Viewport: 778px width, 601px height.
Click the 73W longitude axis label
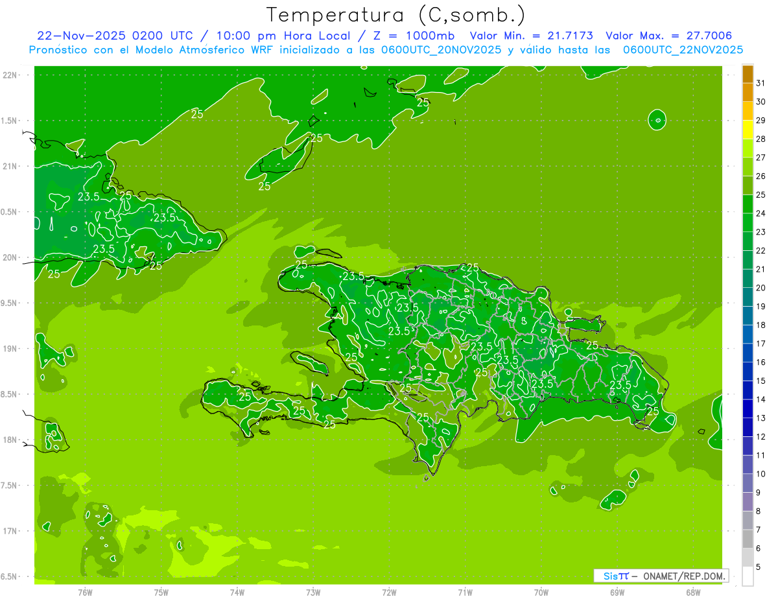tap(313, 592)
